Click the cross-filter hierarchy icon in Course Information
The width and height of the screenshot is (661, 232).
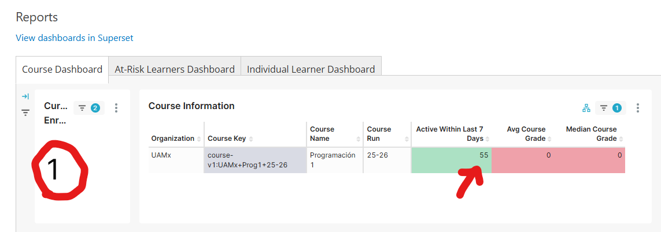(586, 108)
